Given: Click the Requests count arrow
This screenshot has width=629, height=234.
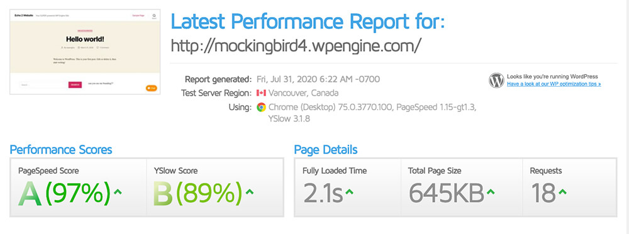Looking at the screenshot, I should (562, 192).
